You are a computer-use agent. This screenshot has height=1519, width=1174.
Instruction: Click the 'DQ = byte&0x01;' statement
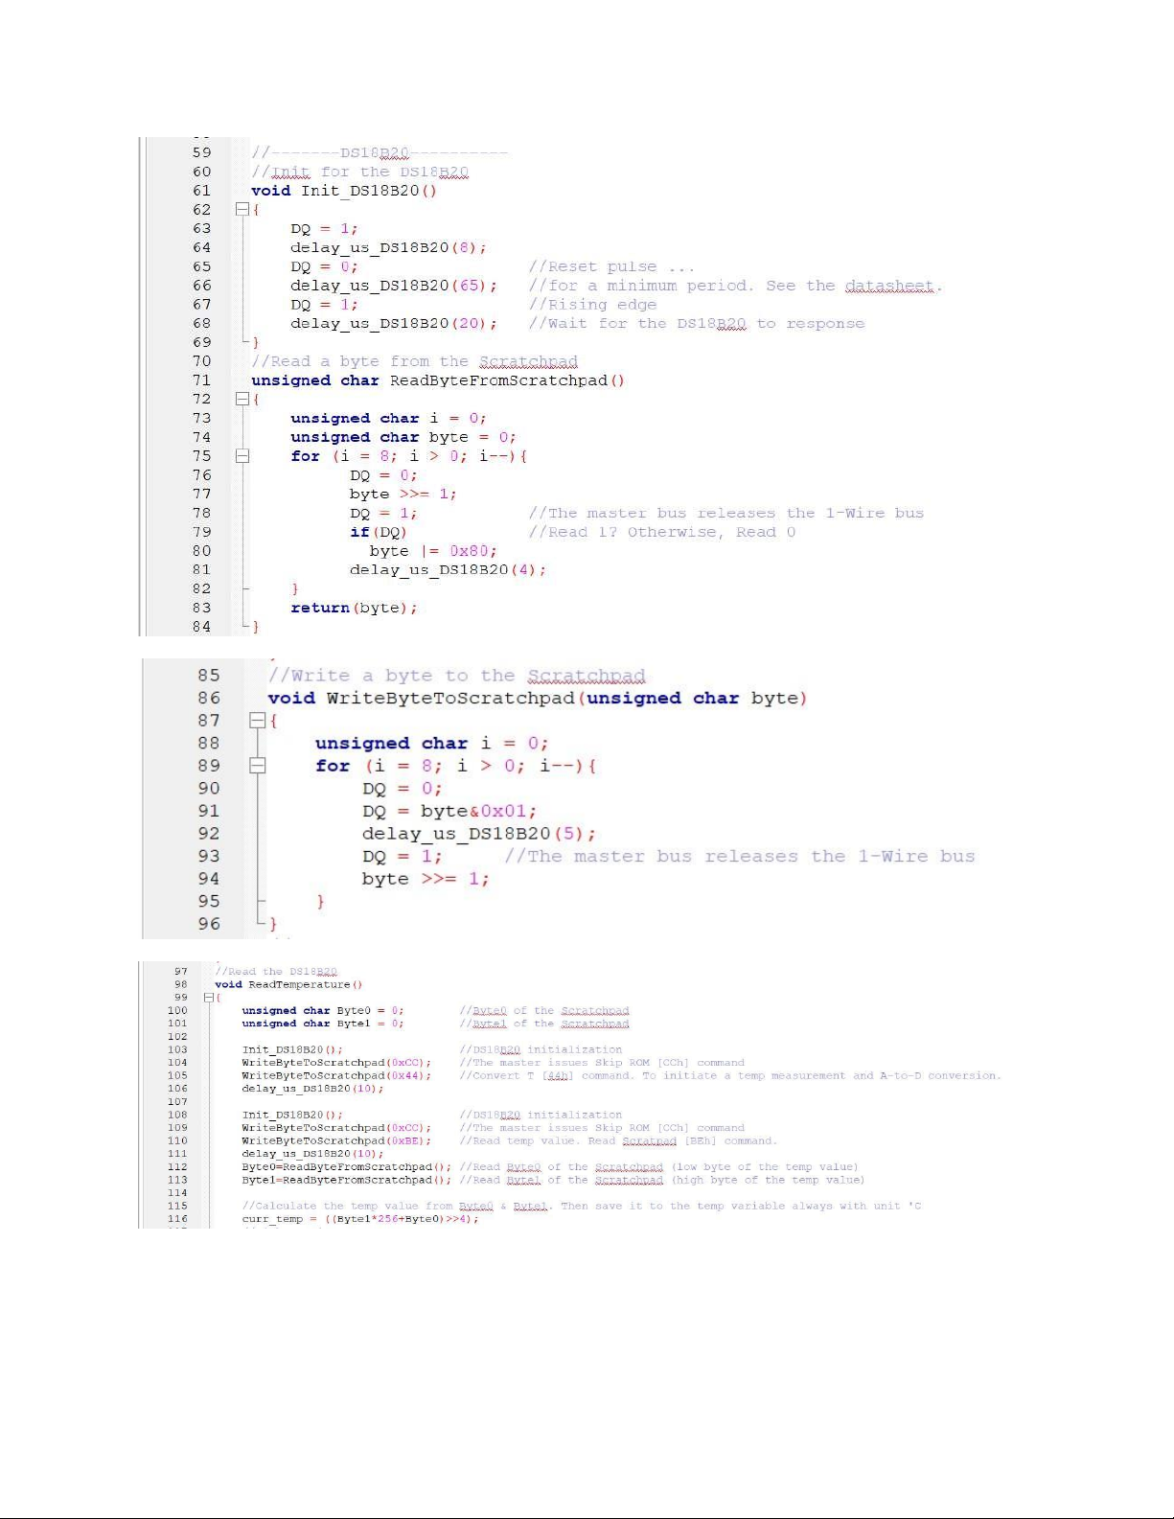pos(449,811)
